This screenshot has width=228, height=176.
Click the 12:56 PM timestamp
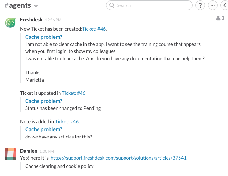pyautogui.click(x=53, y=20)
